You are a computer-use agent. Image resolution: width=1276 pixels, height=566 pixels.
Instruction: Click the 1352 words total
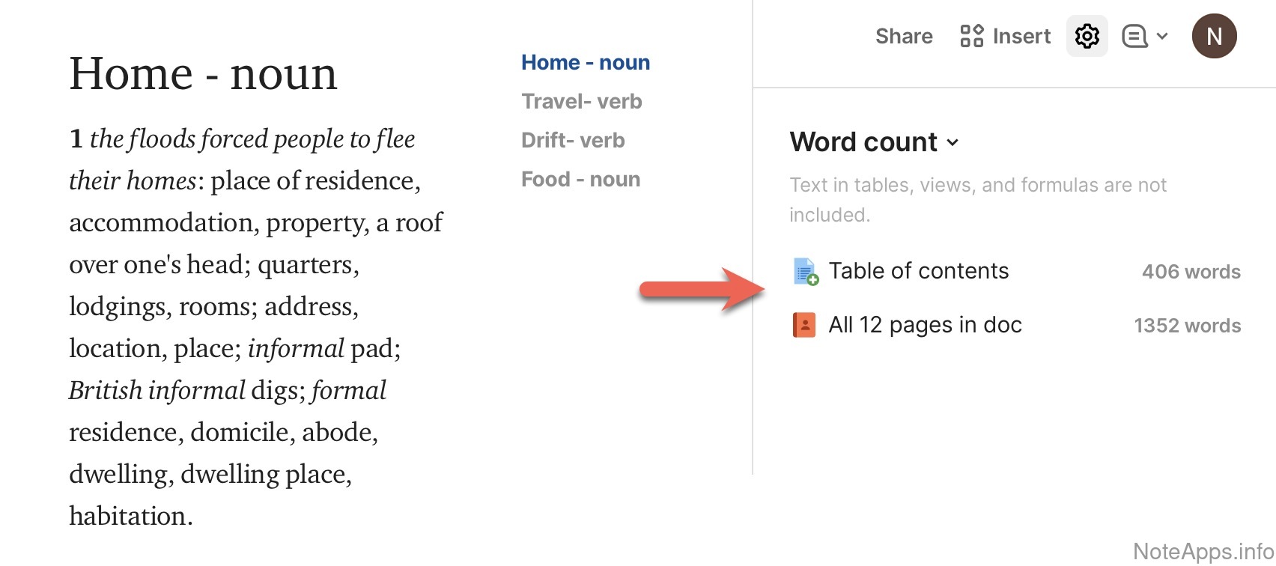click(x=1187, y=326)
